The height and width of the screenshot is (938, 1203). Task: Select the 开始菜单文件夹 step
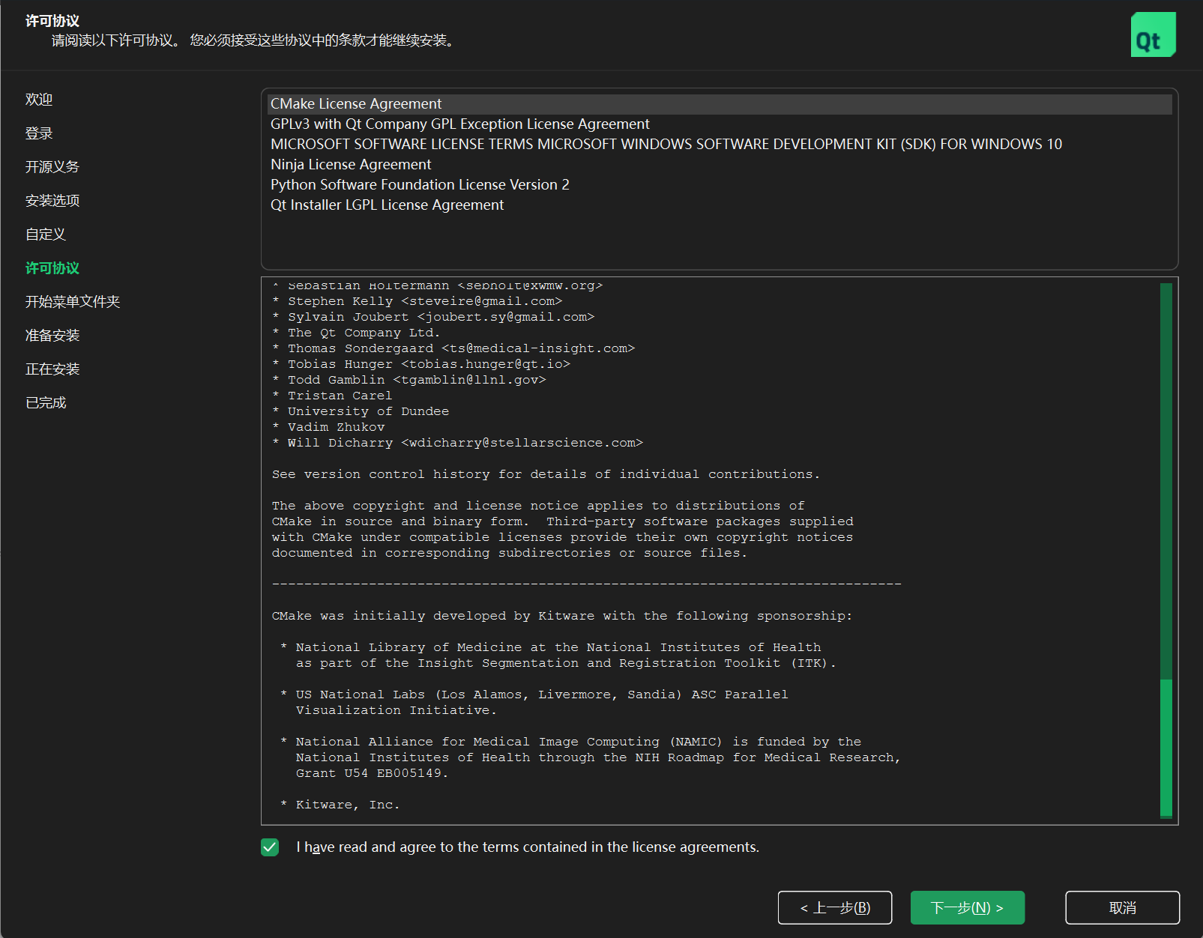[72, 301]
